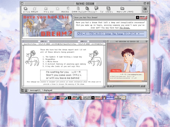Click the 'Get Ammo Now!' rifle badge
This screenshot has height=127, width=170.
tap(62, 98)
